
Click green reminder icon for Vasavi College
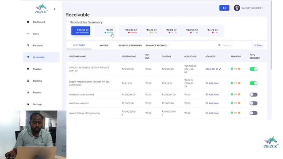point(232,113)
